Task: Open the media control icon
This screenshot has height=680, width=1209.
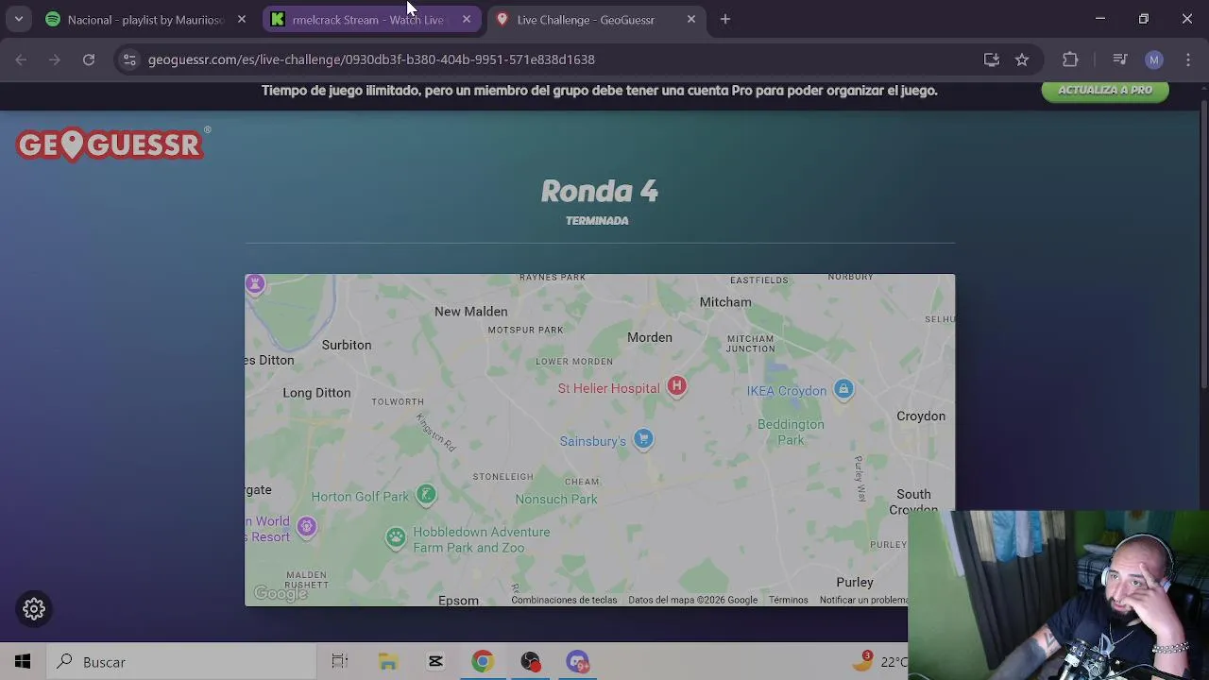Action: click(x=1120, y=59)
